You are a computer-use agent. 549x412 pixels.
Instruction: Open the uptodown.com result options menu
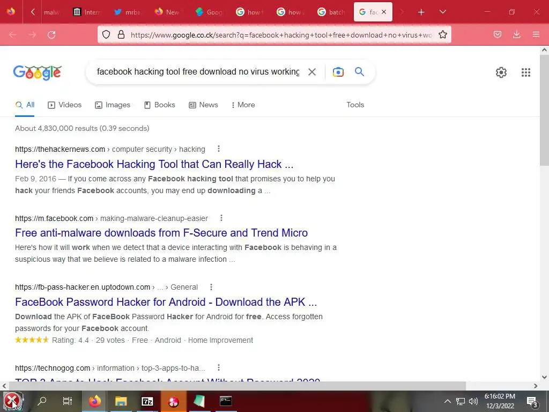tap(211, 287)
